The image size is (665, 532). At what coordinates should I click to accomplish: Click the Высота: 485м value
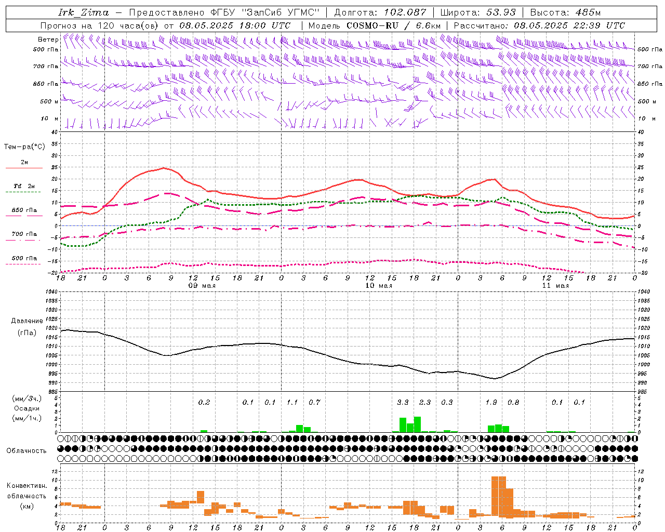565,12
